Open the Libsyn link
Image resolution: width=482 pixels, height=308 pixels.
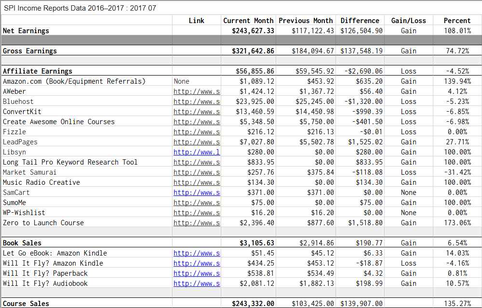pyautogui.click(x=197, y=152)
